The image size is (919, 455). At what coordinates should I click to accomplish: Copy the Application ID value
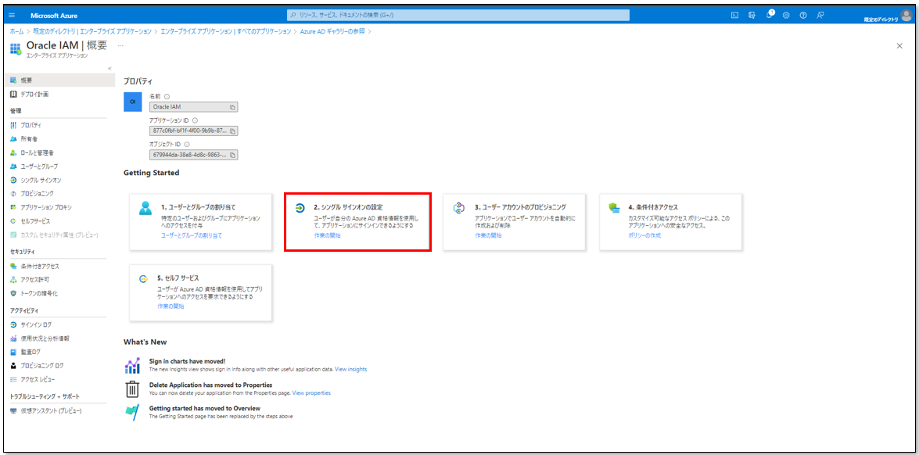point(232,131)
